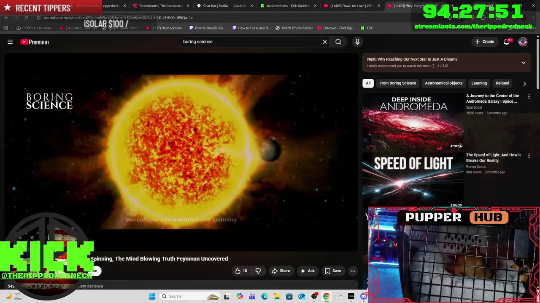Click the Windows taskbar Search box
This screenshot has height=303, width=540.
coord(190,296)
